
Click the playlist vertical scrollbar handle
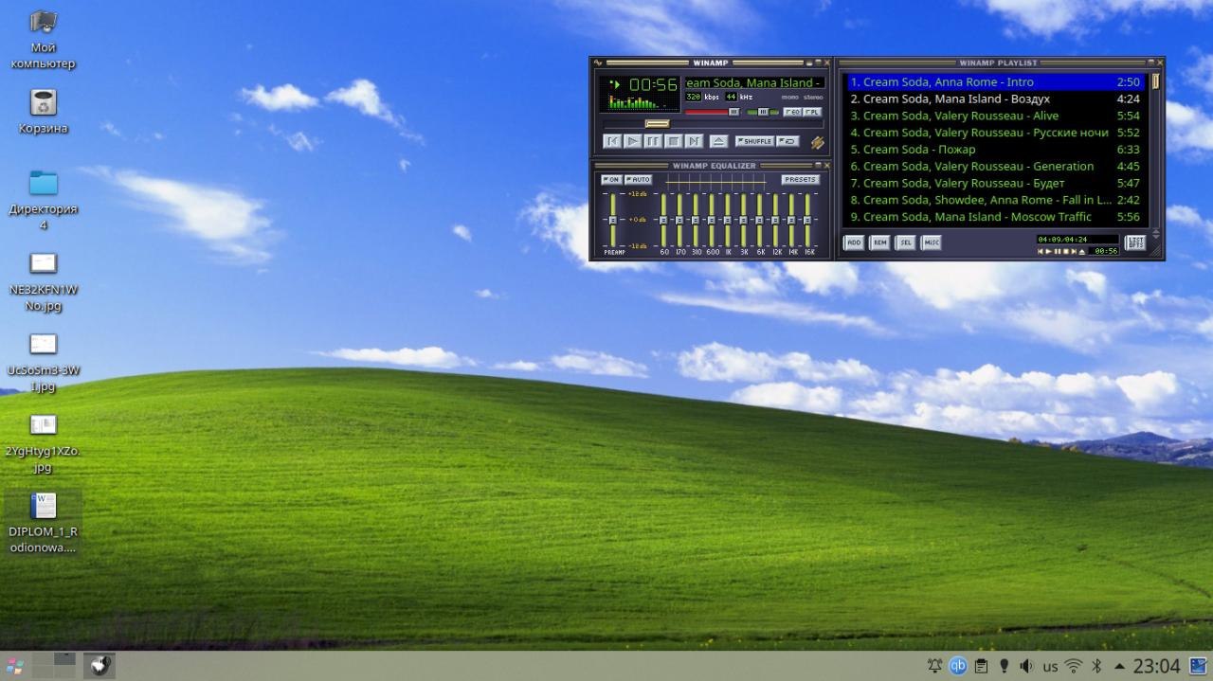coord(1155,81)
